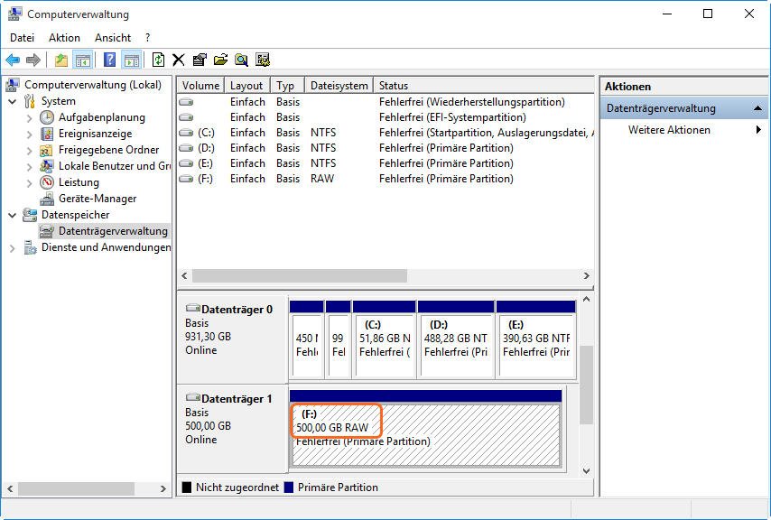Image resolution: width=771 pixels, height=520 pixels.
Task: Click the drive icon of volume (C:)
Action: coord(186,133)
